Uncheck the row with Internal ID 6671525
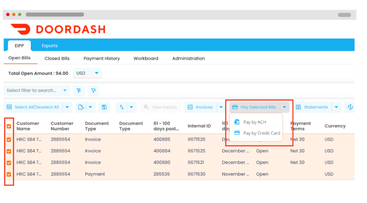The height and width of the screenshot is (203, 367). click(9, 151)
